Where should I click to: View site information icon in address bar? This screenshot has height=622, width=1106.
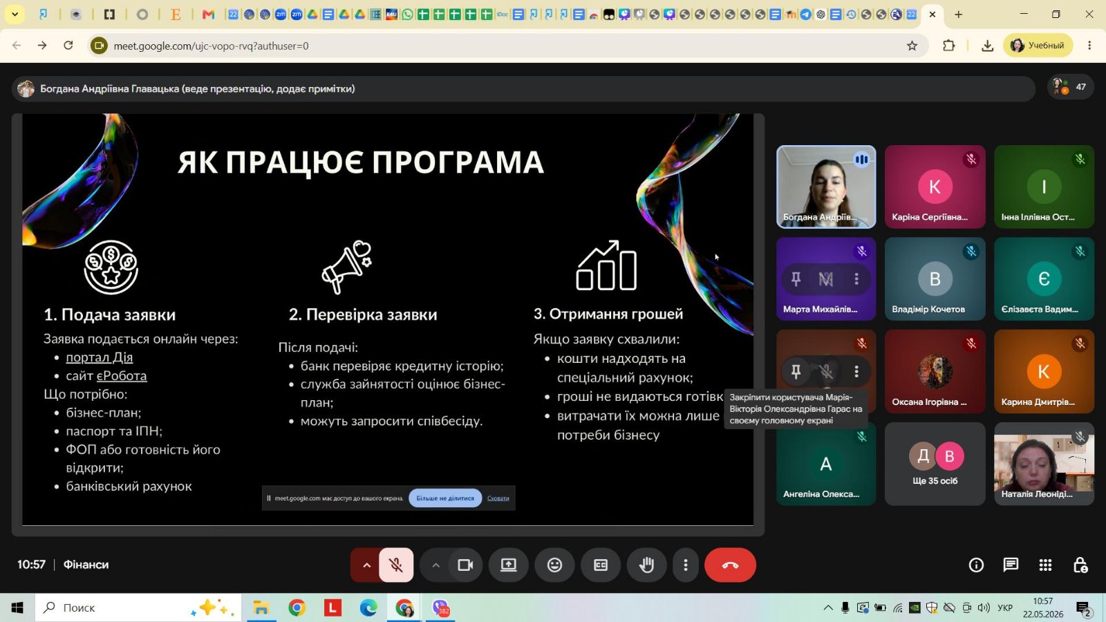(100, 46)
